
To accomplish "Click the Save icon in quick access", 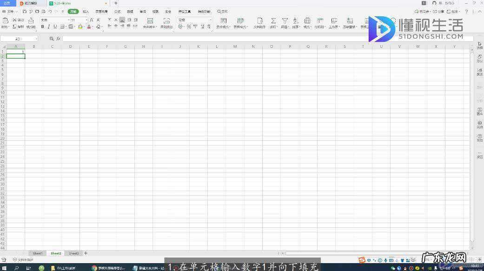I will 24,12.
